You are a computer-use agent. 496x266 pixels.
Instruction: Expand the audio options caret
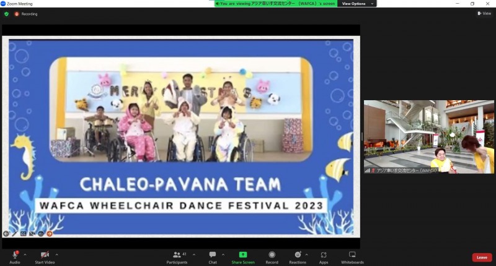(x=25, y=254)
